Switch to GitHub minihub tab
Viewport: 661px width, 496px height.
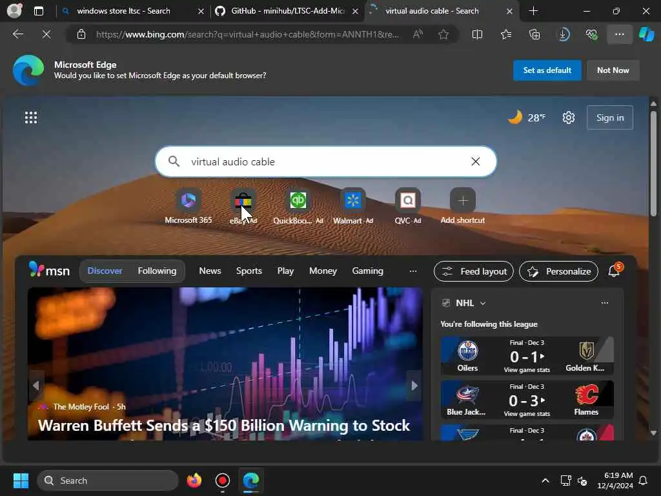tap(288, 11)
